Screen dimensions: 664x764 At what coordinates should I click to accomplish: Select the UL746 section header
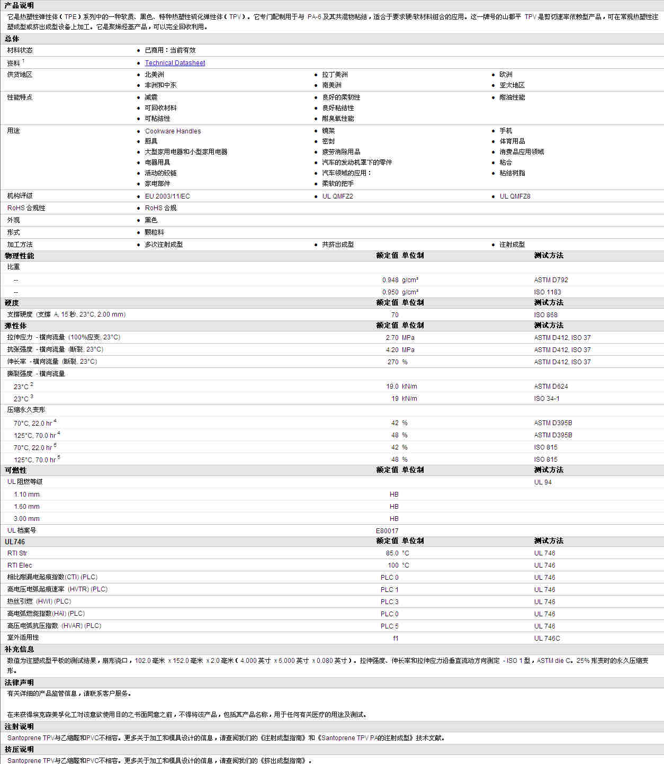15,542
